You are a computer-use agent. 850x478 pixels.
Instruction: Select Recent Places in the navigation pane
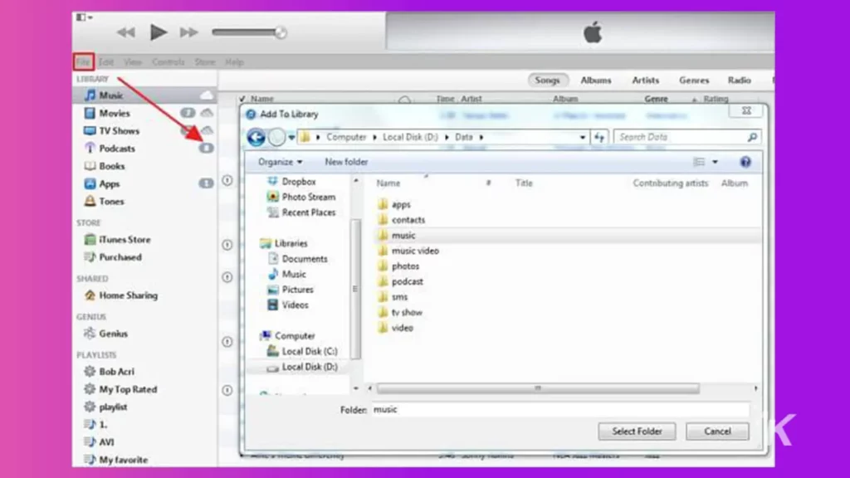(x=309, y=212)
